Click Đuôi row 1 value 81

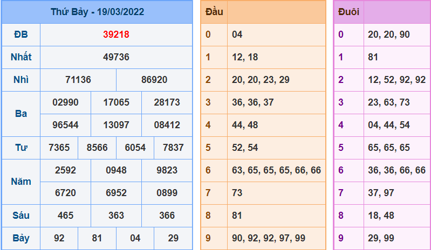coord(373,57)
